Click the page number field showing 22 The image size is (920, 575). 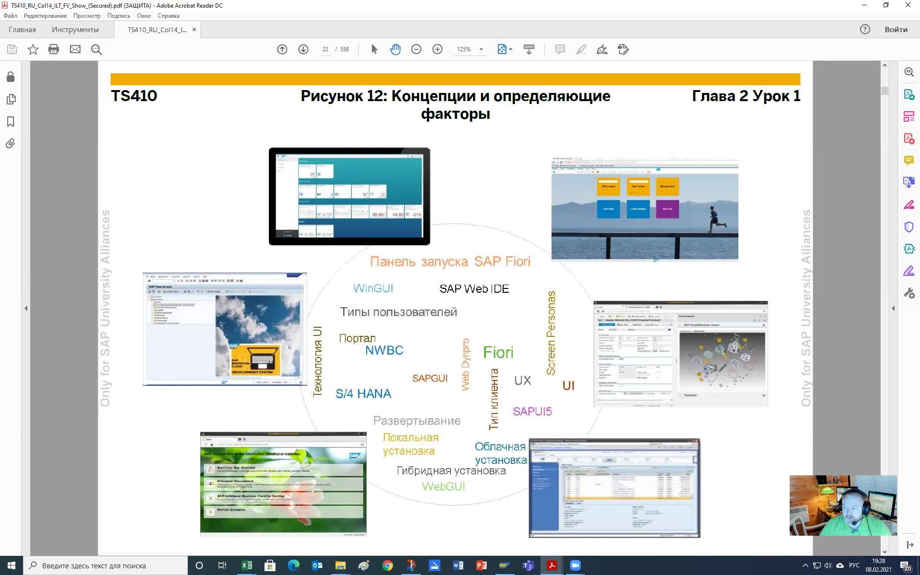325,49
